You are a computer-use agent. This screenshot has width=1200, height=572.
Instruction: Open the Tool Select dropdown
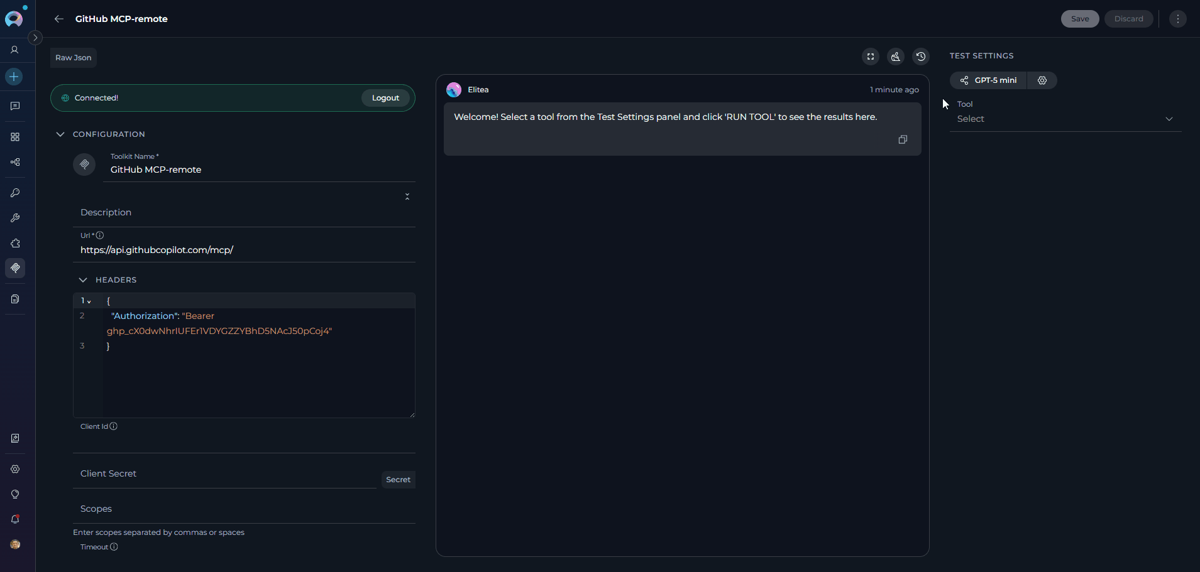coord(1065,119)
